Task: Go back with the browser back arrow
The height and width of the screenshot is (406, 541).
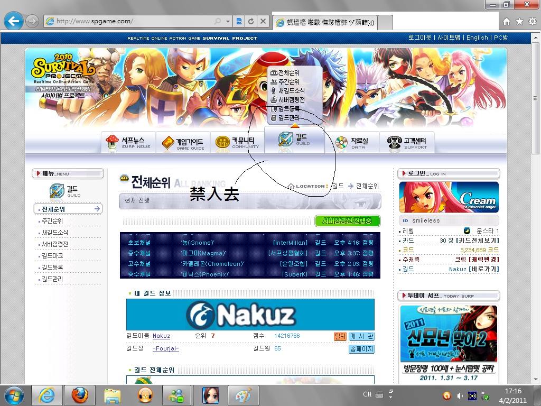Action: [x=13, y=21]
